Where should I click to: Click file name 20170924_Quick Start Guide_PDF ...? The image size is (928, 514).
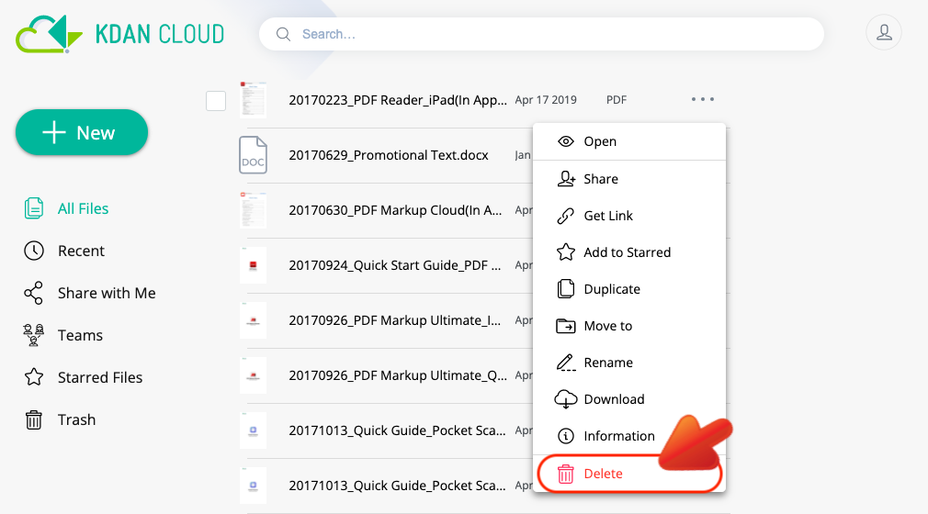click(x=395, y=265)
